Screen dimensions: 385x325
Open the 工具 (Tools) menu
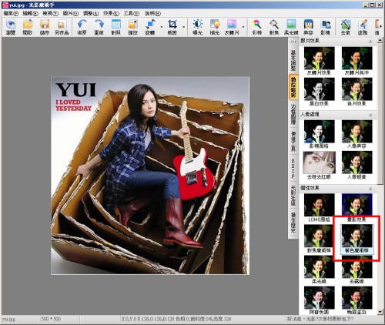click(131, 13)
